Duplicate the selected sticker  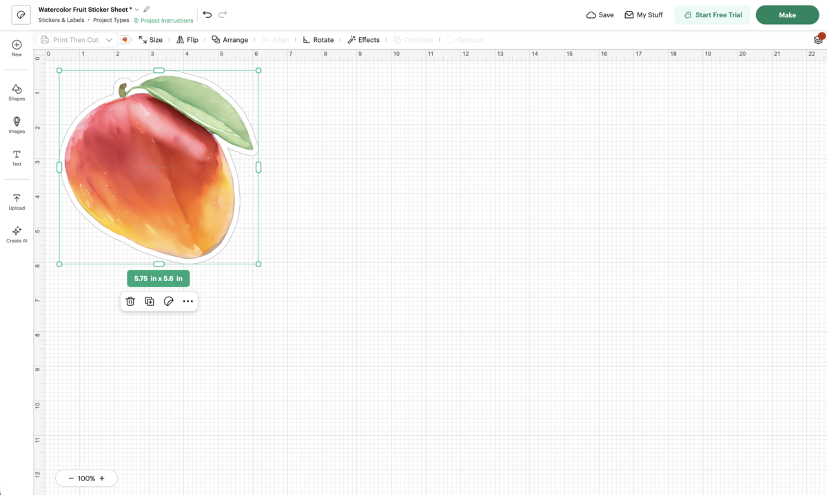click(150, 302)
